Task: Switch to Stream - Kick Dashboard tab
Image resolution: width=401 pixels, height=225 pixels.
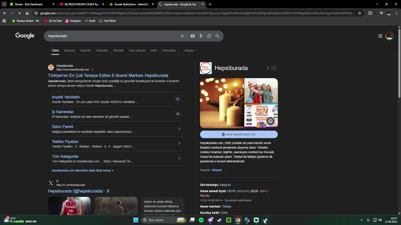Action: coord(31,4)
